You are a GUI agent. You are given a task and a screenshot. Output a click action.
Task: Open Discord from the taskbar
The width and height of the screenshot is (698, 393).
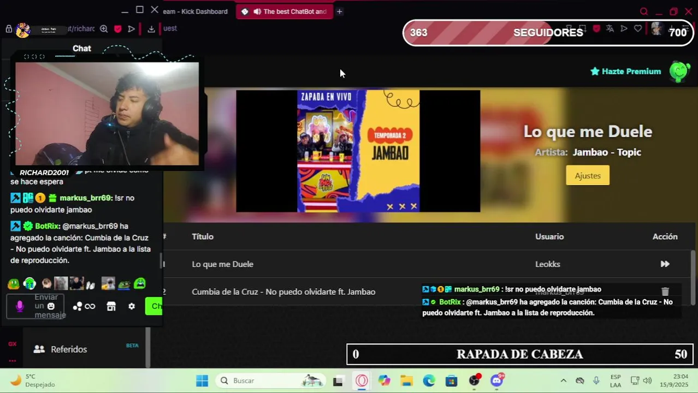point(497,380)
